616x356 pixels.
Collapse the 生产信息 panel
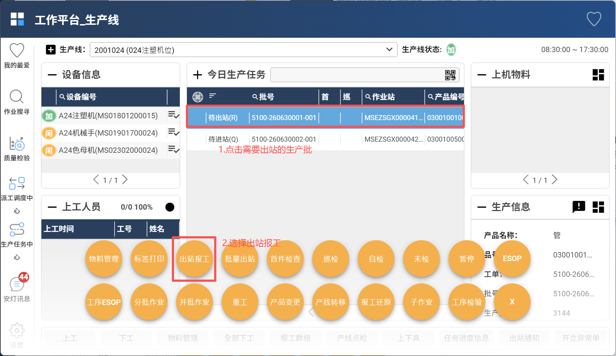click(x=482, y=207)
